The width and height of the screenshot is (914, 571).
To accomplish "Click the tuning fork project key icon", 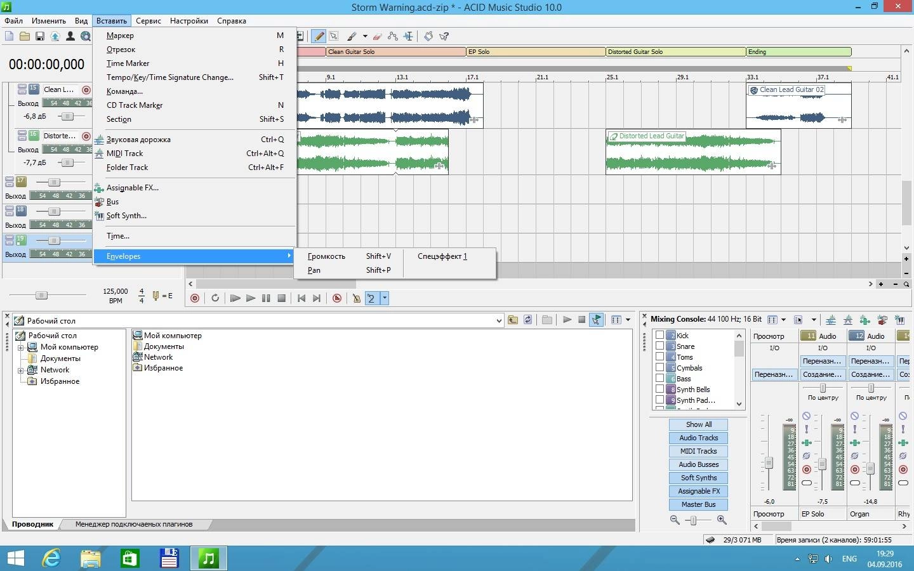I will [156, 295].
